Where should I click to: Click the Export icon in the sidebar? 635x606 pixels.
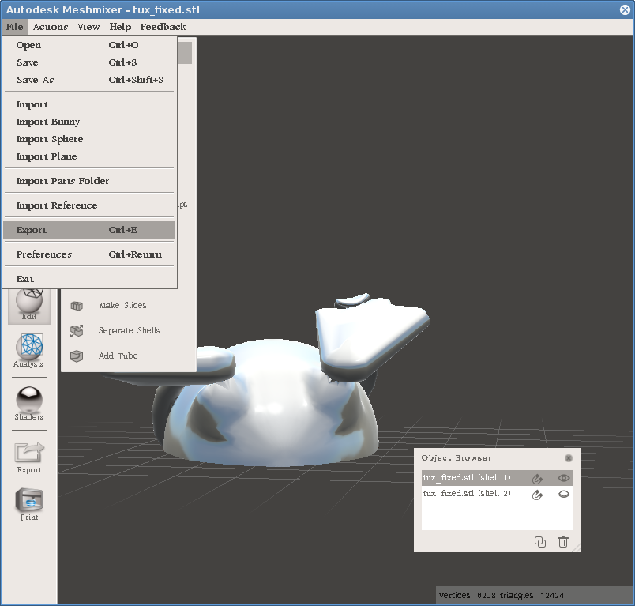(x=29, y=457)
